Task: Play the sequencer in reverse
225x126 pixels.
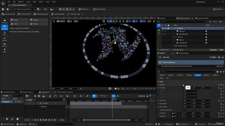Action: (43, 120)
